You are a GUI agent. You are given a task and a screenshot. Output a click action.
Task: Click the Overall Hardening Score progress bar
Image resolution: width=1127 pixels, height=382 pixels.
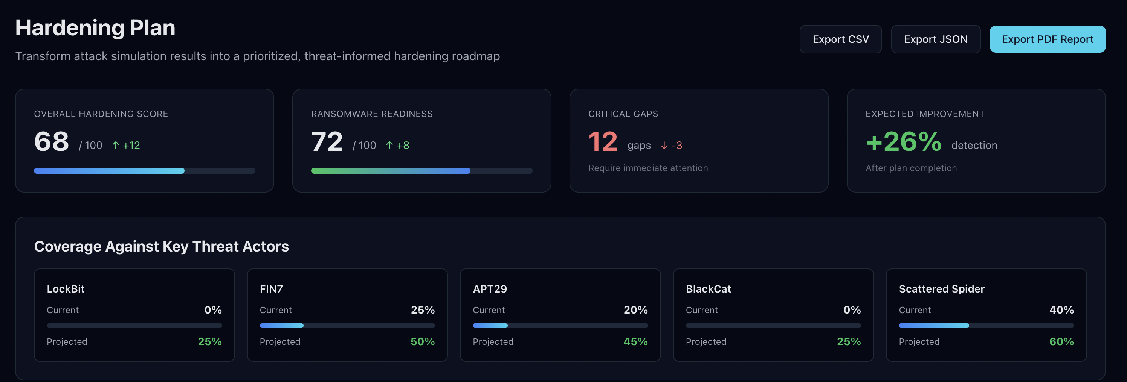144,170
